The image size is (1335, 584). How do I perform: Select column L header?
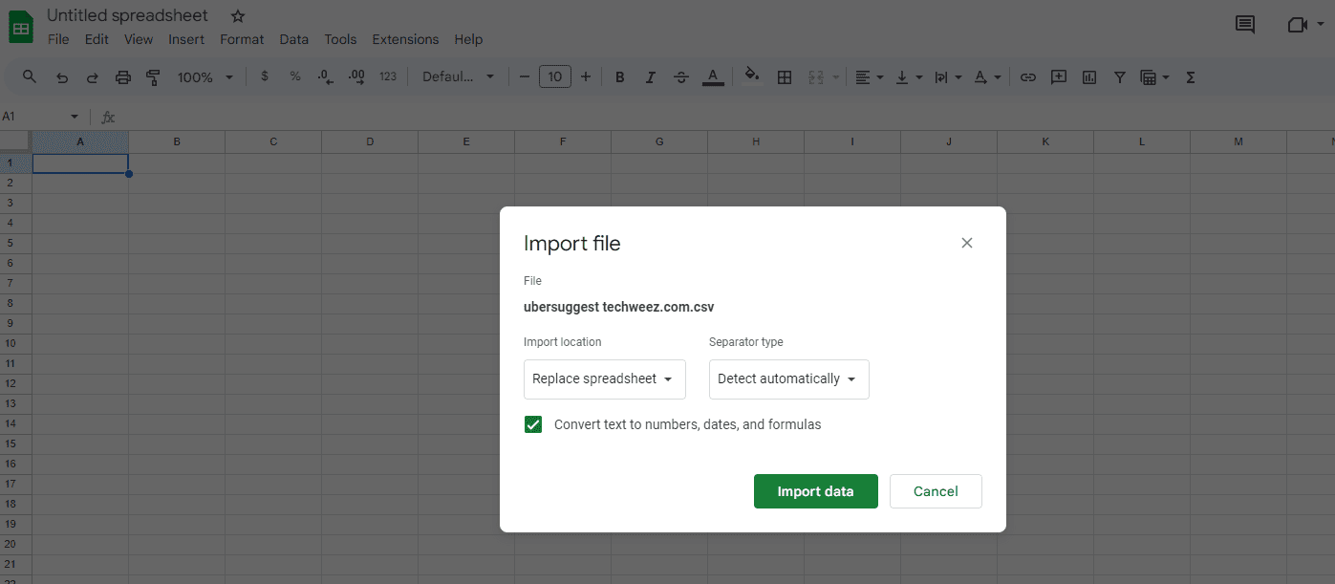[x=1142, y=141]
